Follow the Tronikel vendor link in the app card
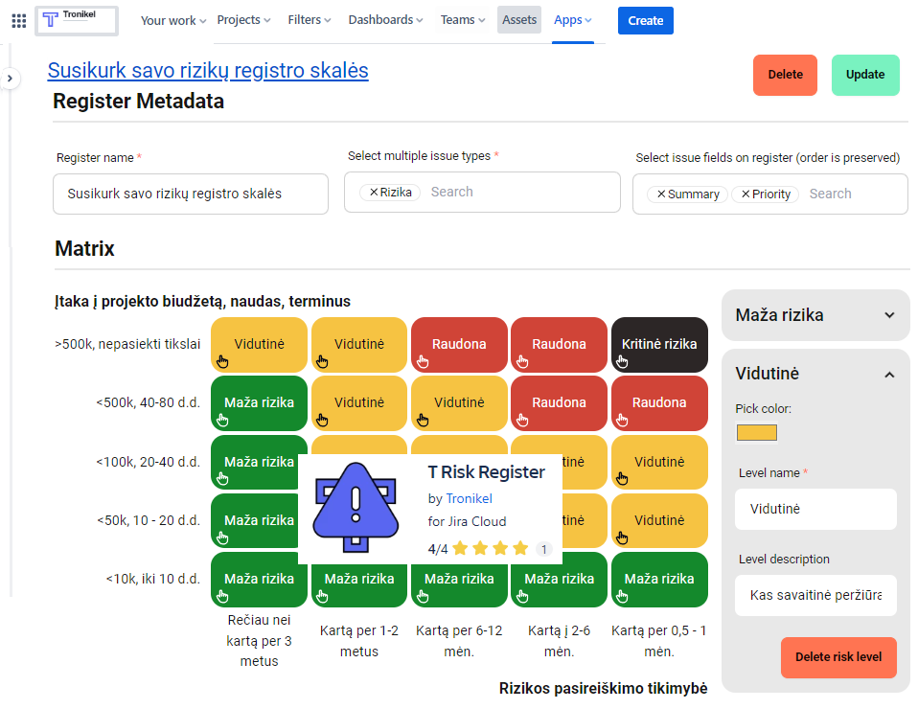918x709 pixels. click(469, 498)
